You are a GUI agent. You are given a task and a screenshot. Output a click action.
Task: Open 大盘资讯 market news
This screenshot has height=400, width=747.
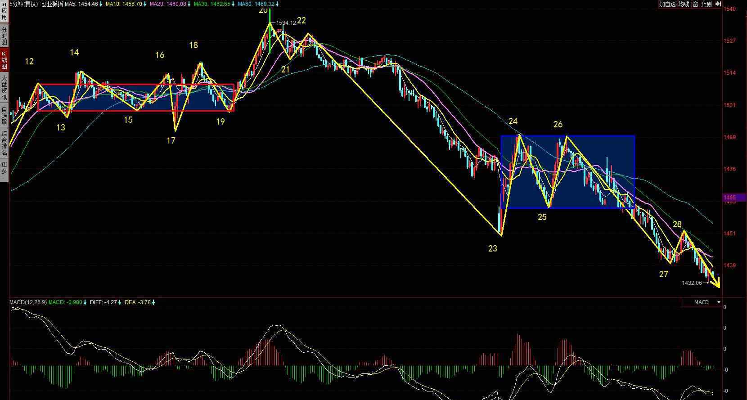tap(4, 88)
